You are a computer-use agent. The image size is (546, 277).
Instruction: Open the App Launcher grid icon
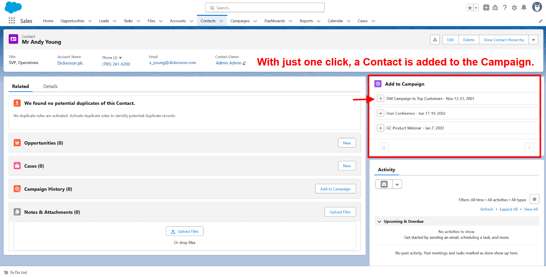(12, 21)
